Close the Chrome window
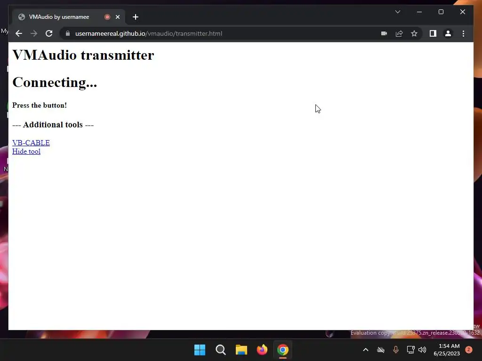 click(462, 12)
